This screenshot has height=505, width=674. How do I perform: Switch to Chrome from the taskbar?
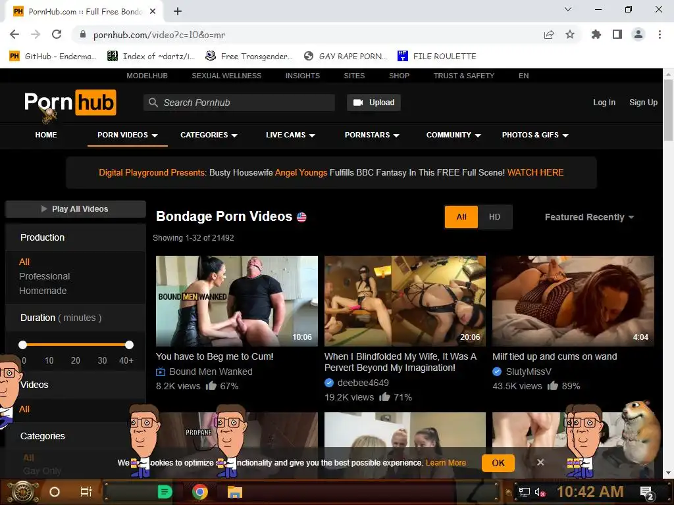pos(200,492)
